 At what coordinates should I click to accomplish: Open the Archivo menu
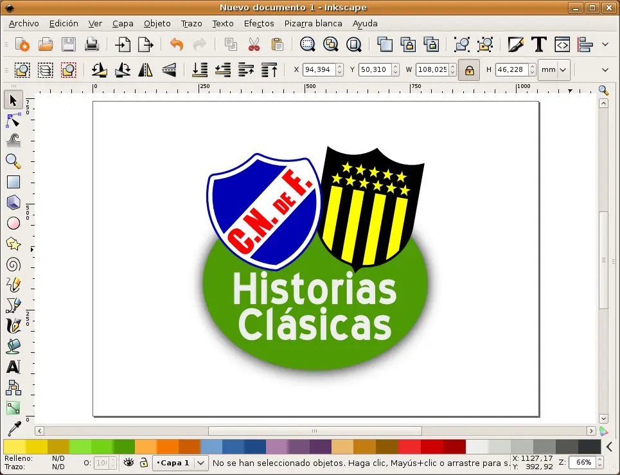(x=24, y=24)
